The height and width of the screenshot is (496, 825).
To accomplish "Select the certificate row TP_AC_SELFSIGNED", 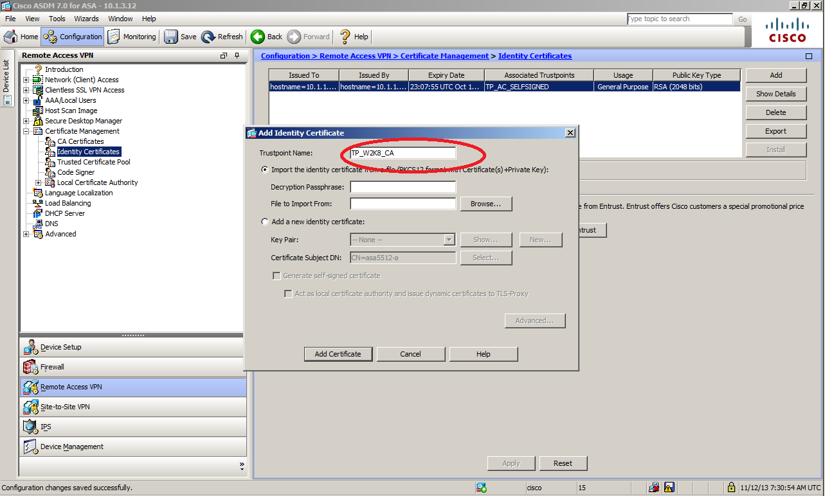I will [505, 87].
